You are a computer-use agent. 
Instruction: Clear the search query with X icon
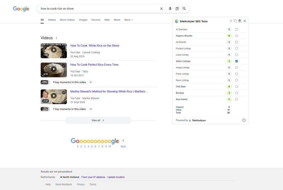point(161,9)
